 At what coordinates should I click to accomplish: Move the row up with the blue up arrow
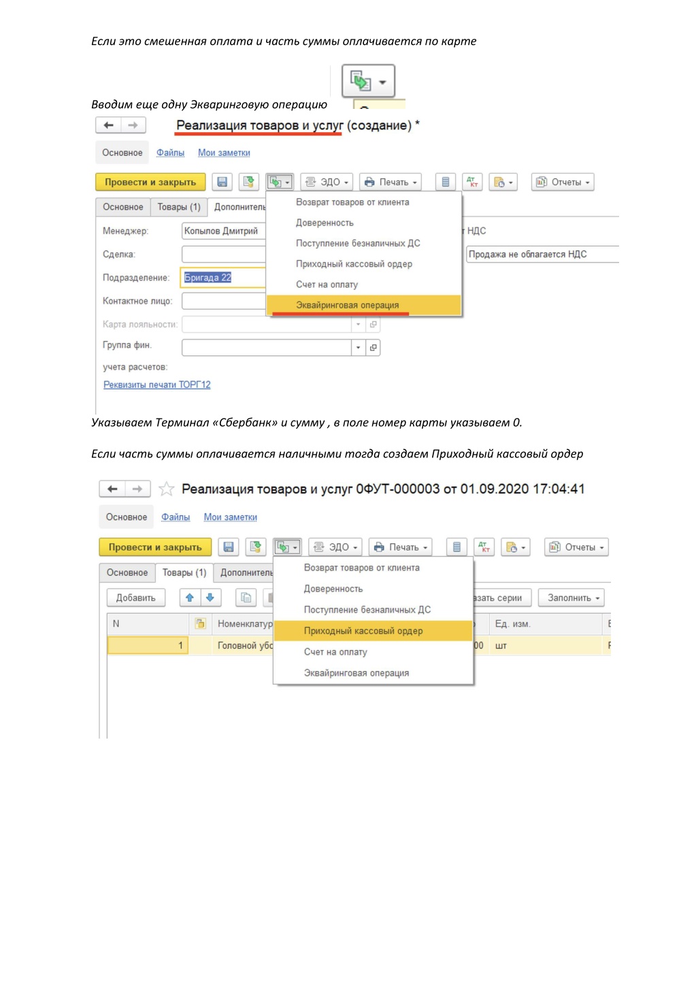190,598
